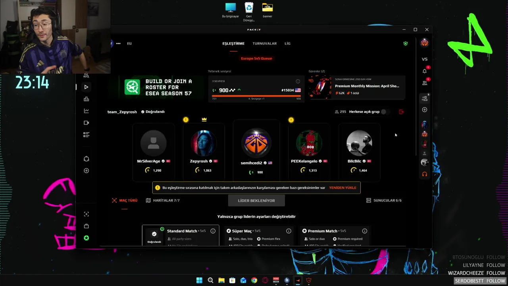Open the bar chart rankings sidebar icon

[86, 99]
